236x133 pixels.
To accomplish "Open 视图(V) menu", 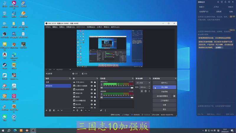I will pos(62,27).
